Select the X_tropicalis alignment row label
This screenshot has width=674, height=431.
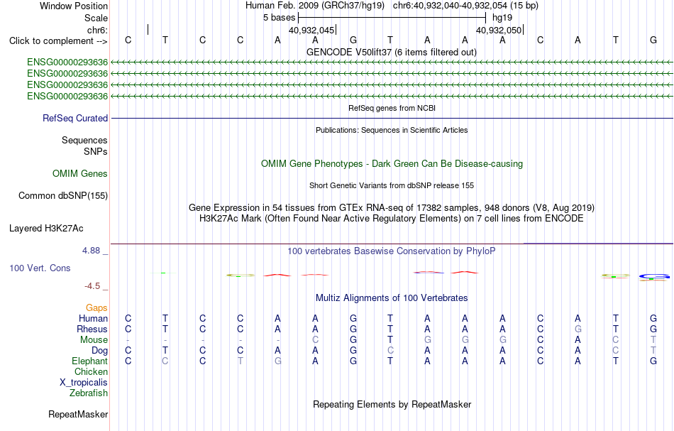pos(84,383)
